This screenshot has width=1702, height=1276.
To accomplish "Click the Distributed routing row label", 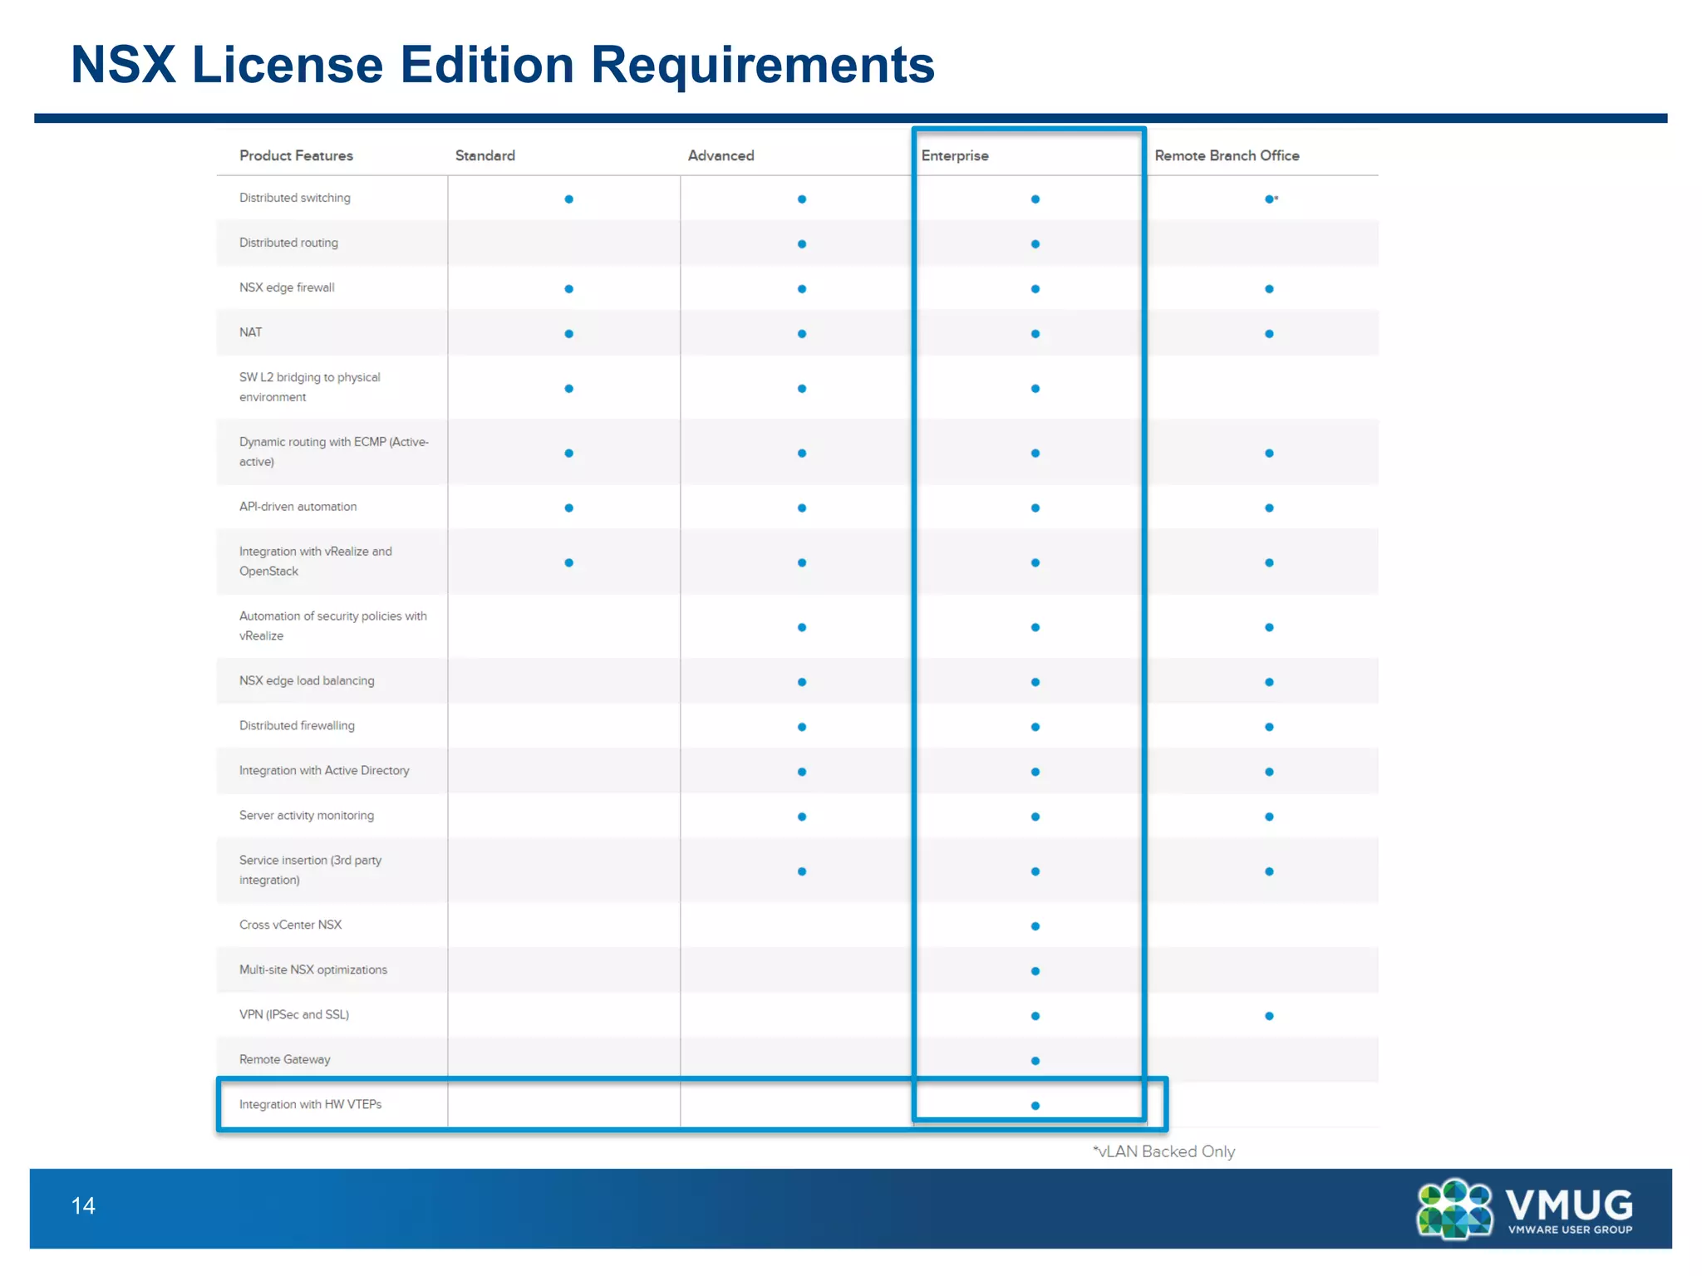I will 288,243.
